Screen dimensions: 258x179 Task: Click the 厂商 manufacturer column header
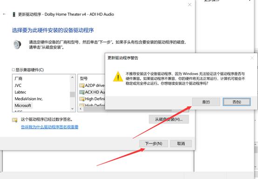pos(19,79)
